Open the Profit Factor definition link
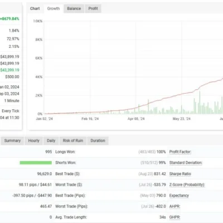The width and height of the screenshot is (223, 223). pyautogui.click(x=180, y=152)
